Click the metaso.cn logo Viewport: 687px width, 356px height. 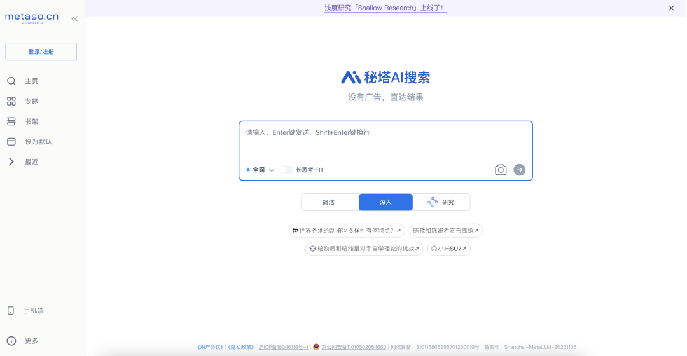[x=32, y=18]
